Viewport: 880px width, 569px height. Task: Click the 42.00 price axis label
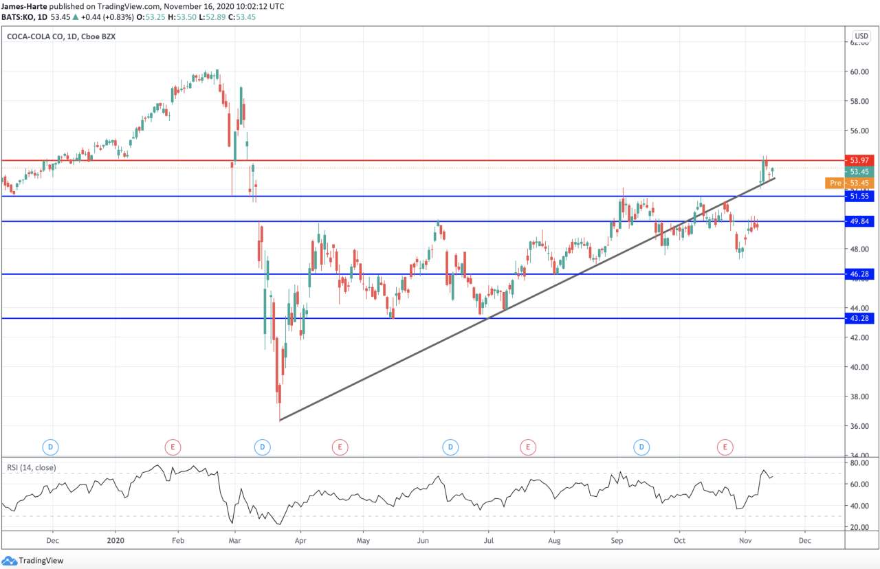click(859, 337)
